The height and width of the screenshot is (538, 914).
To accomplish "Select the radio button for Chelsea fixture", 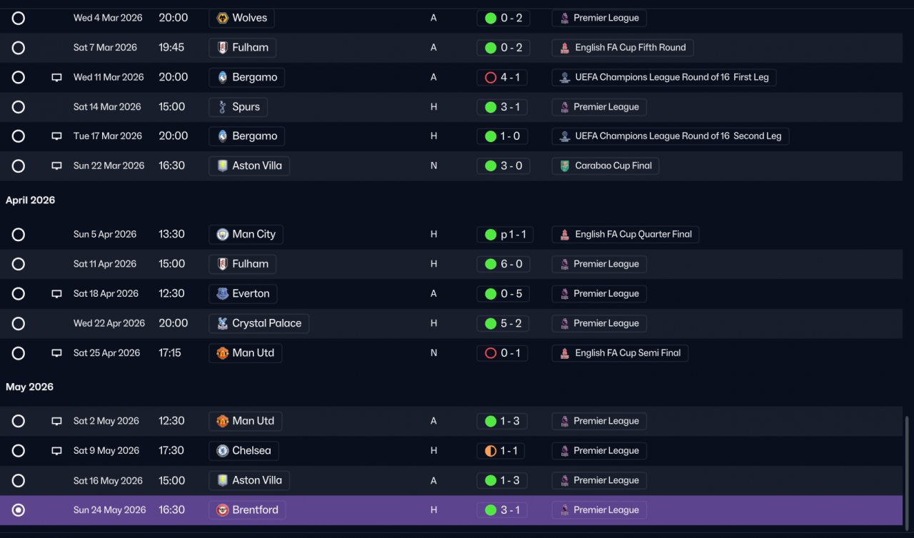I will 19,451.
